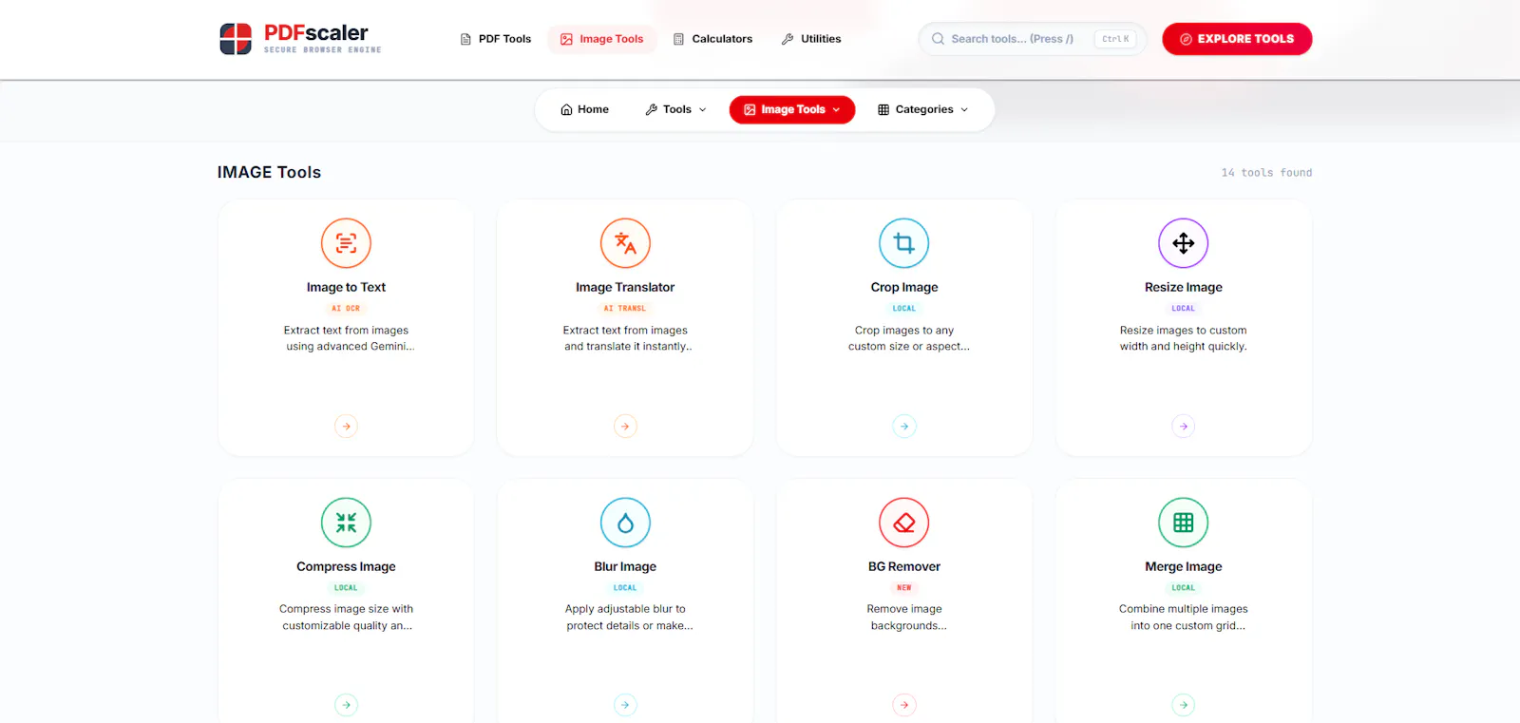
Task: Open the Image Translator tool icon
Action: 625,243
